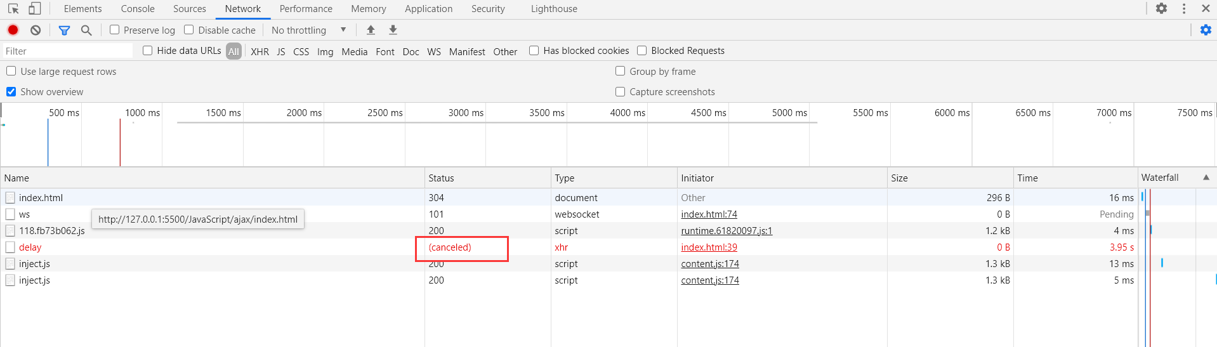Enable the Preserve log checkbox
Screen dimensions: 1217x347
pos(115,30)
